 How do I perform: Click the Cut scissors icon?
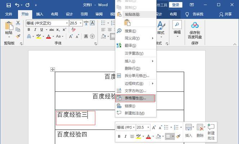click(x=18, y=23)
